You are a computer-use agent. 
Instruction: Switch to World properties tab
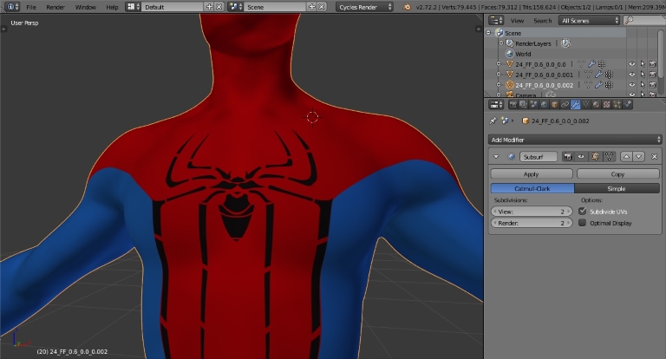pos(544,104)
